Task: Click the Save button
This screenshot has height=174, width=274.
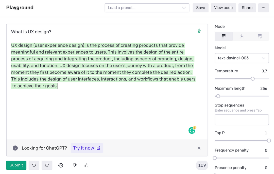Action: point(200,8)
